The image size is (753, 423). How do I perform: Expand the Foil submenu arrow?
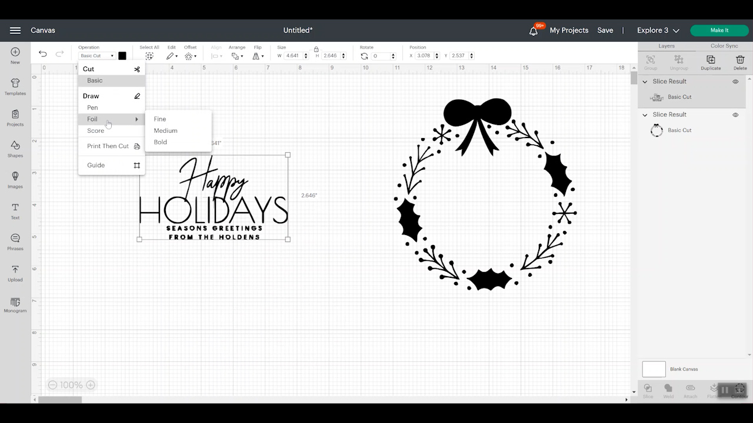click(136, 119)
